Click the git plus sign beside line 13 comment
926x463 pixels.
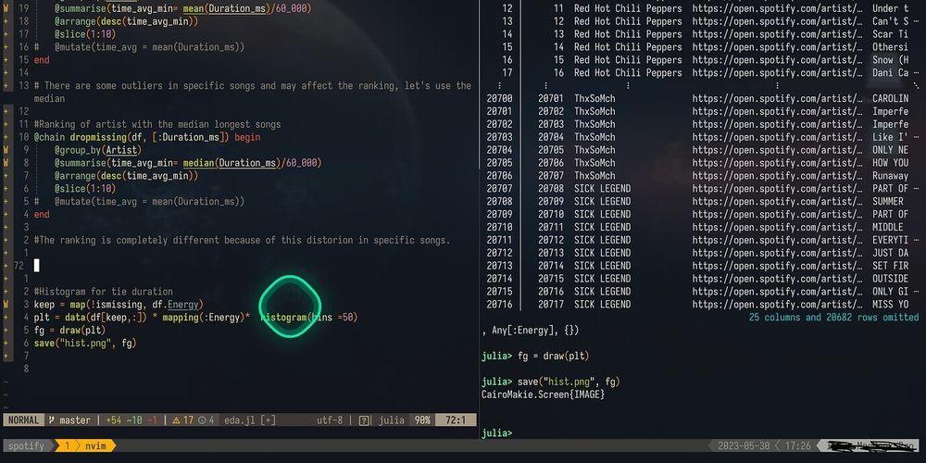click(x=6, y=85)
